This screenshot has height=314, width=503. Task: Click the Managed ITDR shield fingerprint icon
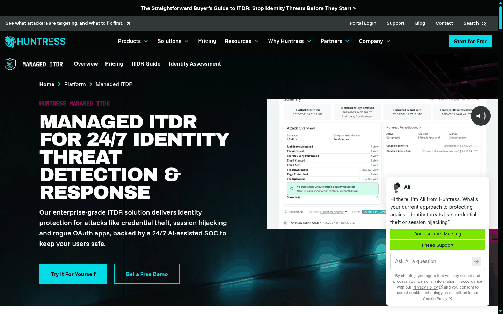pos(10,64)
